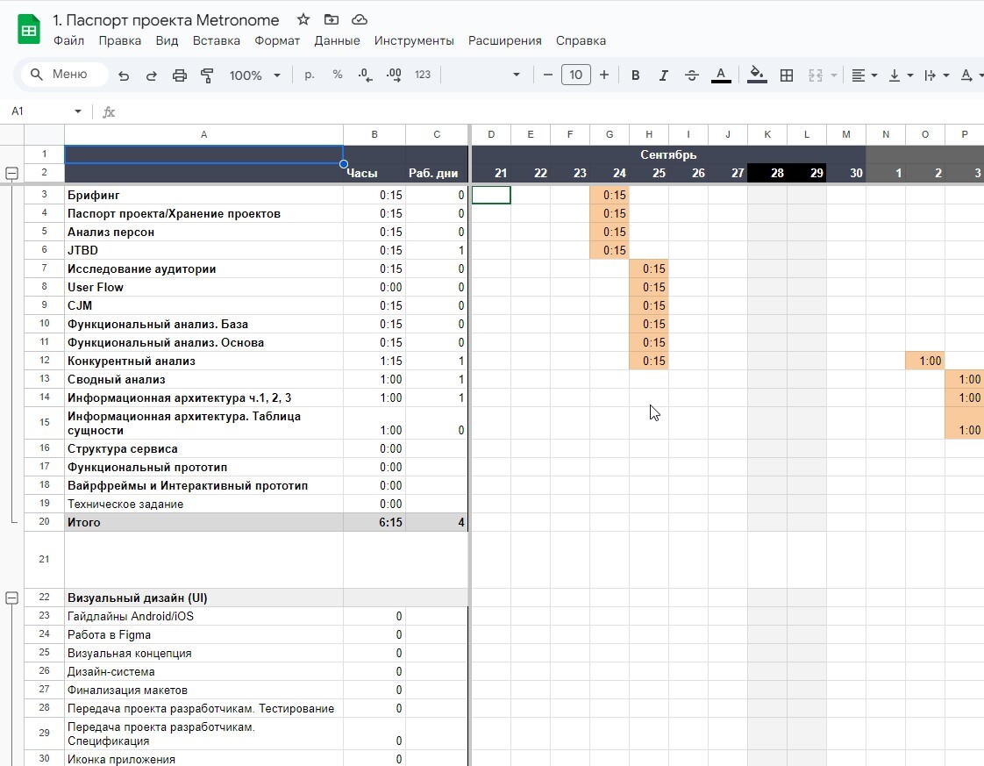Select the Раб. дни header cell

click(437, 173)
